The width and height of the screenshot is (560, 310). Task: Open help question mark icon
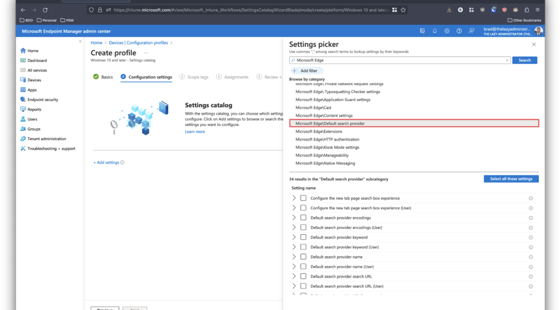click(459, 31)
